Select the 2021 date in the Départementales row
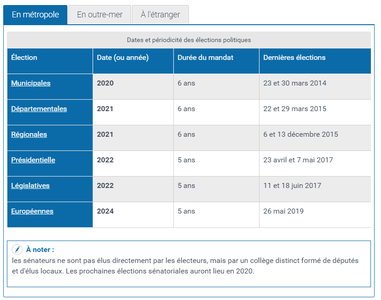 tap(133, 112)
